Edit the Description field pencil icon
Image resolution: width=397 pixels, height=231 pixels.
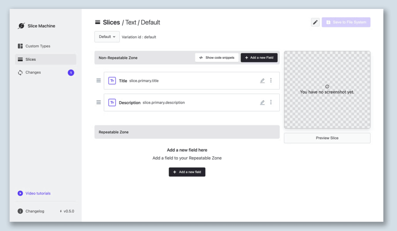262,103
